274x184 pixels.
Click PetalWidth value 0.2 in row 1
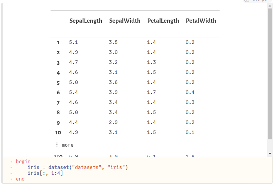click(190, 42)
